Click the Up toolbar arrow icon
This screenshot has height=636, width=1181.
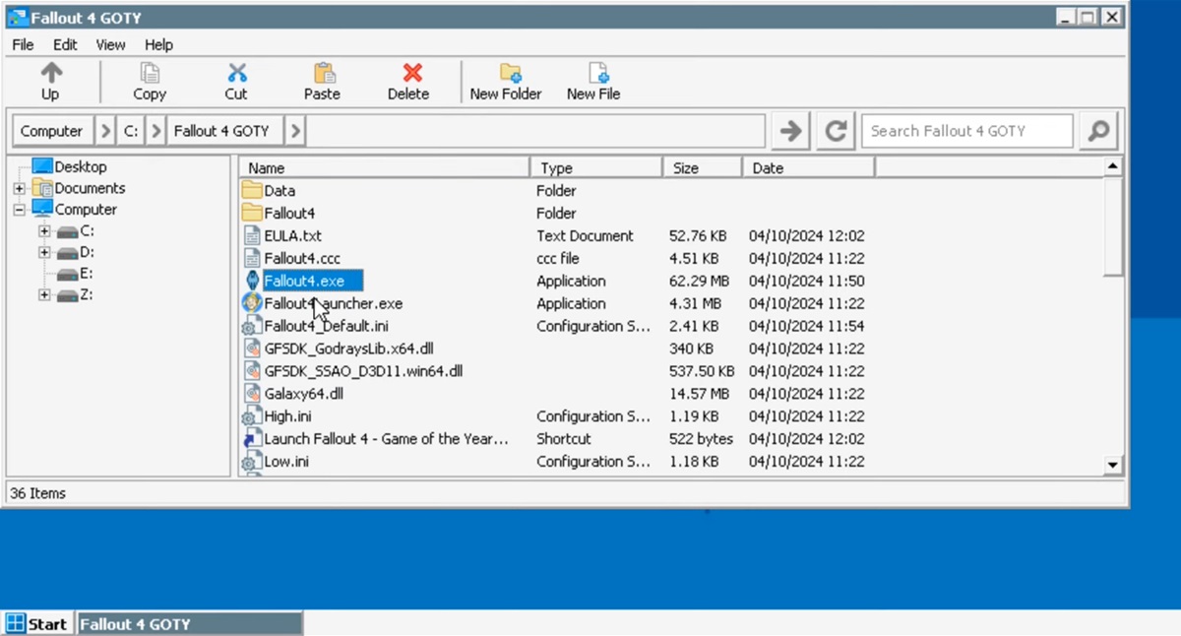click(51, 73)
